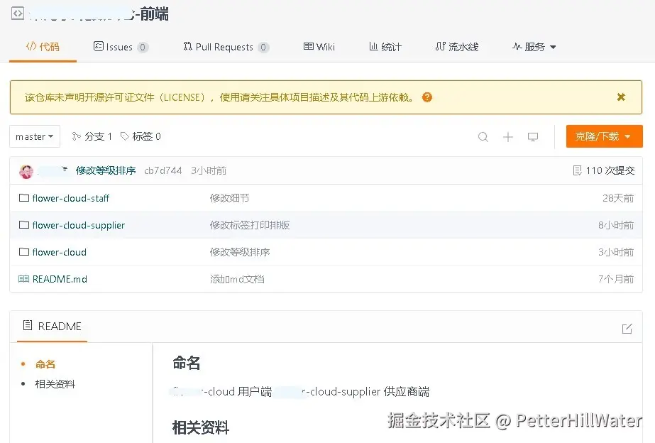
Task: Open commit message 添加md文档
Action: [237, 279]
